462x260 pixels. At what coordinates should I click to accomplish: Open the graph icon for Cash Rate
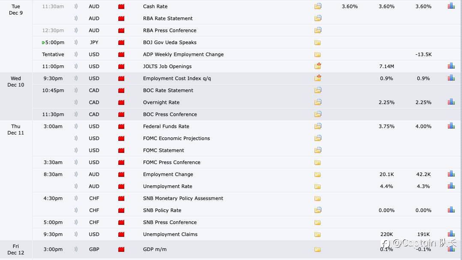pyautogui.click(x=451, y=6)
